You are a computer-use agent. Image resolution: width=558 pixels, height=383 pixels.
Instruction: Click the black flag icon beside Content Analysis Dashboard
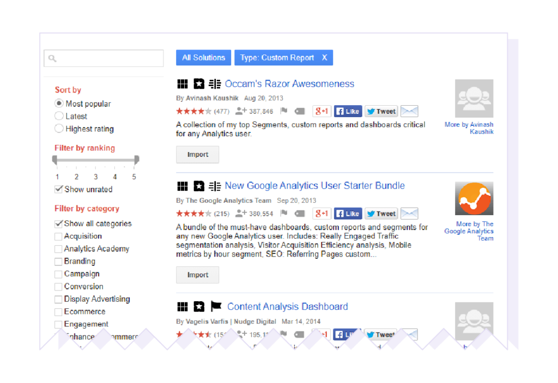216,306
